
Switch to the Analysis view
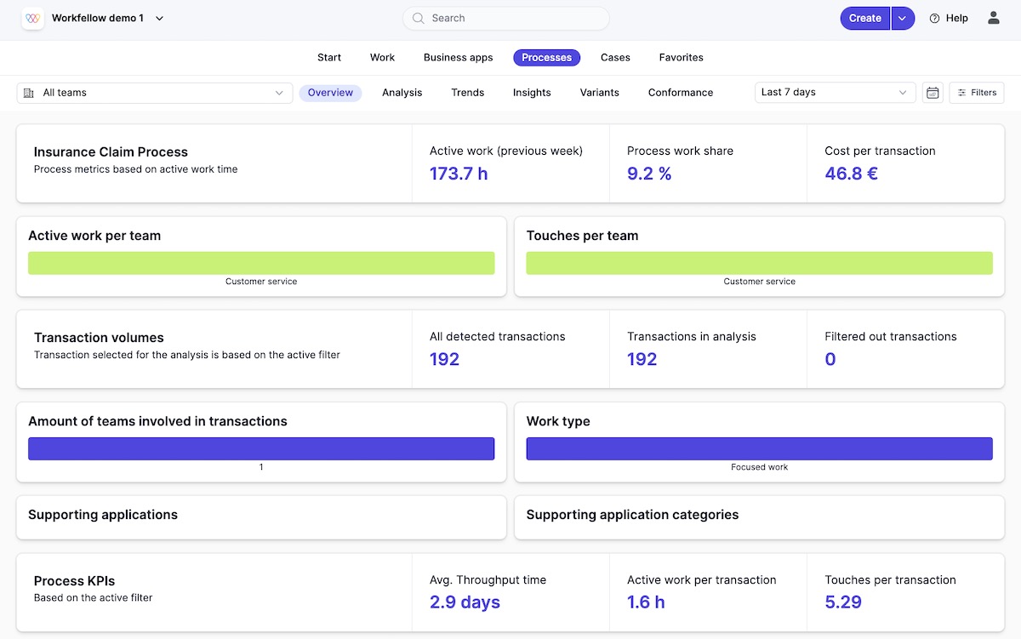(x=402, y=92)
